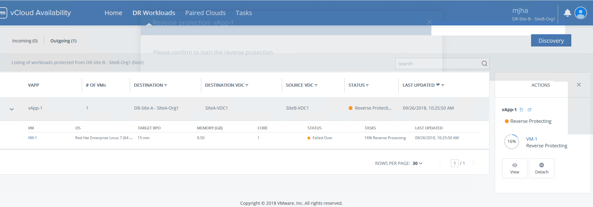Click the View button in Actions panel
This screenshot has width=593, height=207.
pyautogui.click(x=514, y=168)
